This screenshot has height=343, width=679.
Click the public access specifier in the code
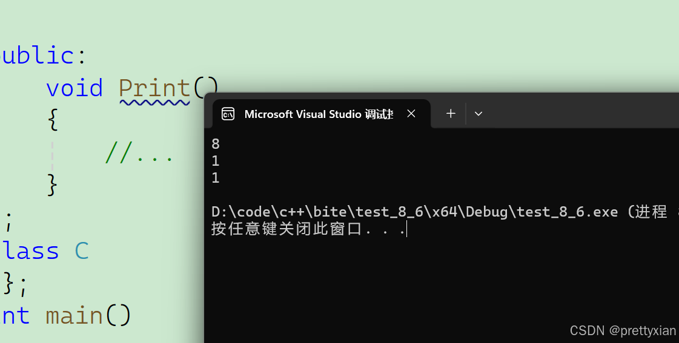(x=36, y=56)
